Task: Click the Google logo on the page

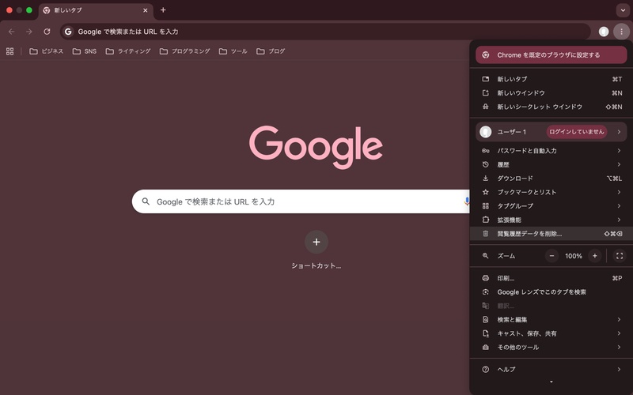Action: [x=316, y=147]
